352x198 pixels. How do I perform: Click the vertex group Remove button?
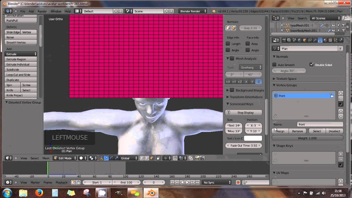coord(297,131)
